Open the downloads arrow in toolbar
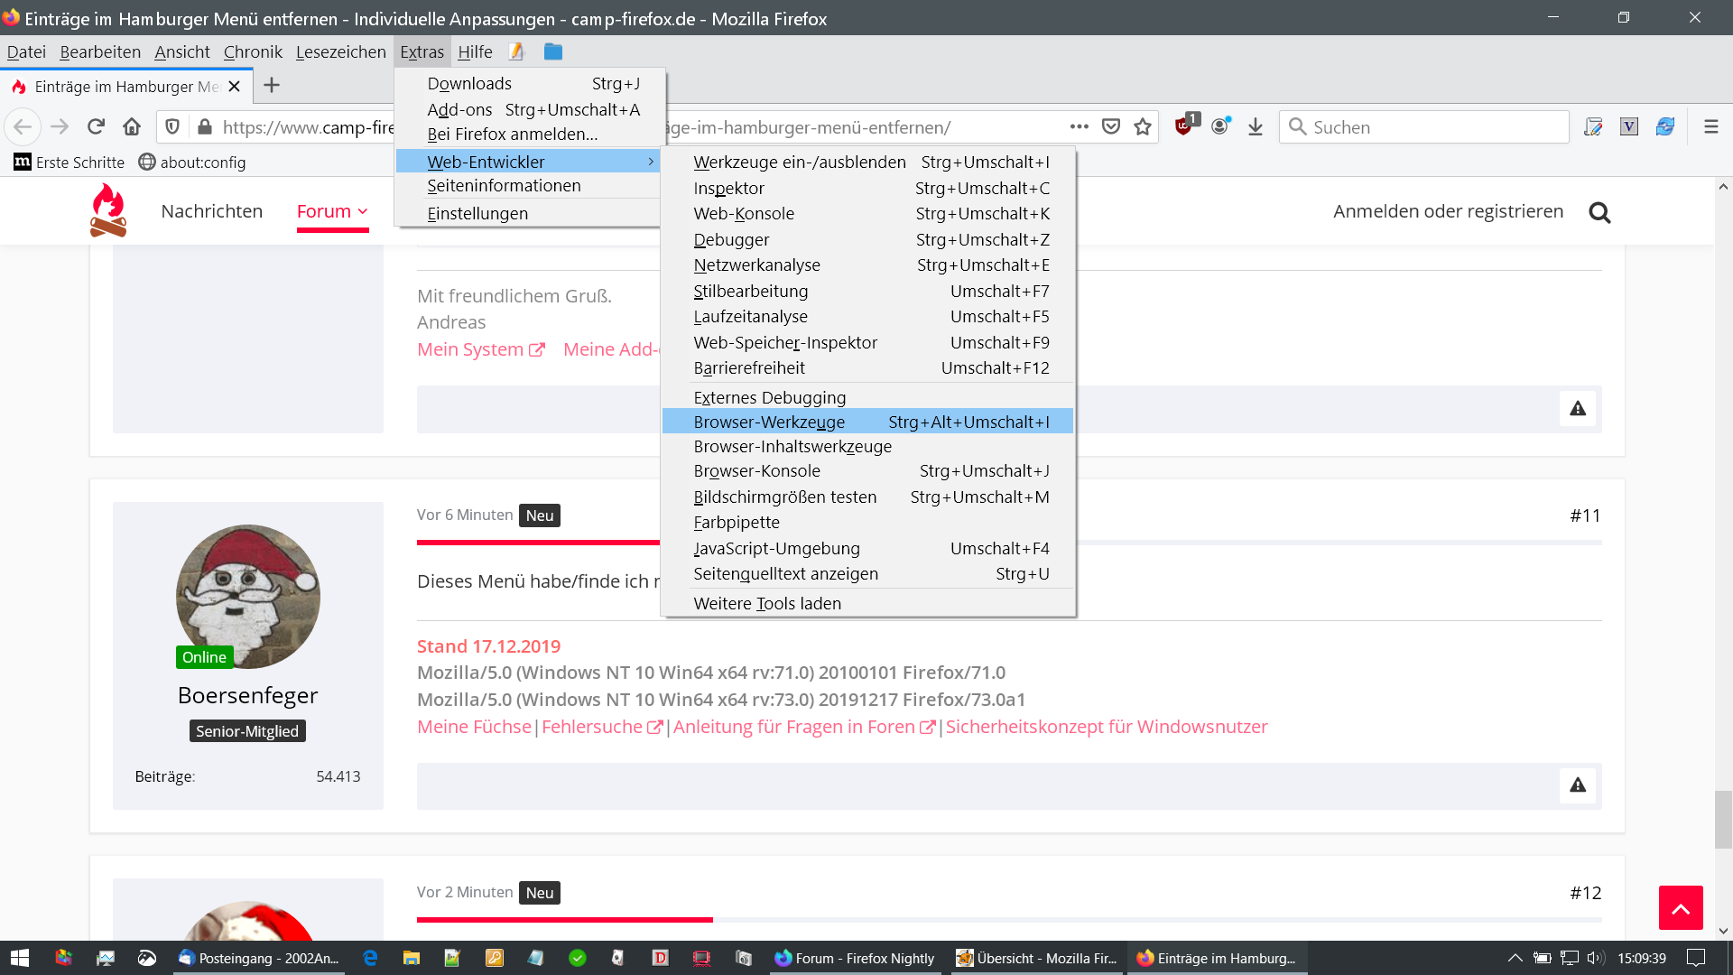The height and width of the screenshot is (975, 1733). [x=1255, y=127]
